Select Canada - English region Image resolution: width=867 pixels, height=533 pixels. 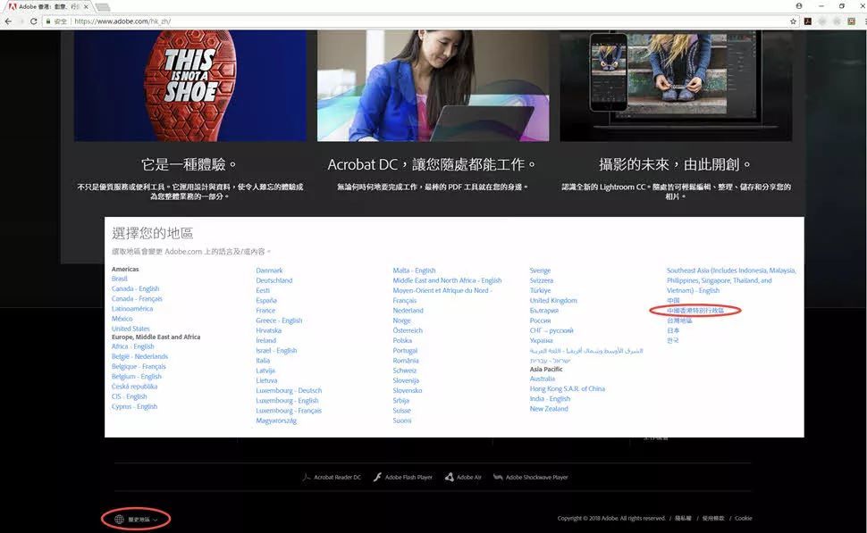tap(136, 289)
